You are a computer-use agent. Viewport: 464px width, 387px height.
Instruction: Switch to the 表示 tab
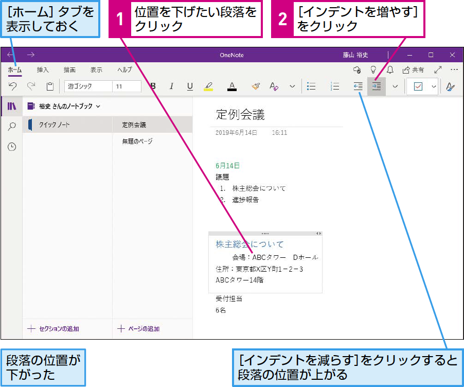tap(96, 70)
